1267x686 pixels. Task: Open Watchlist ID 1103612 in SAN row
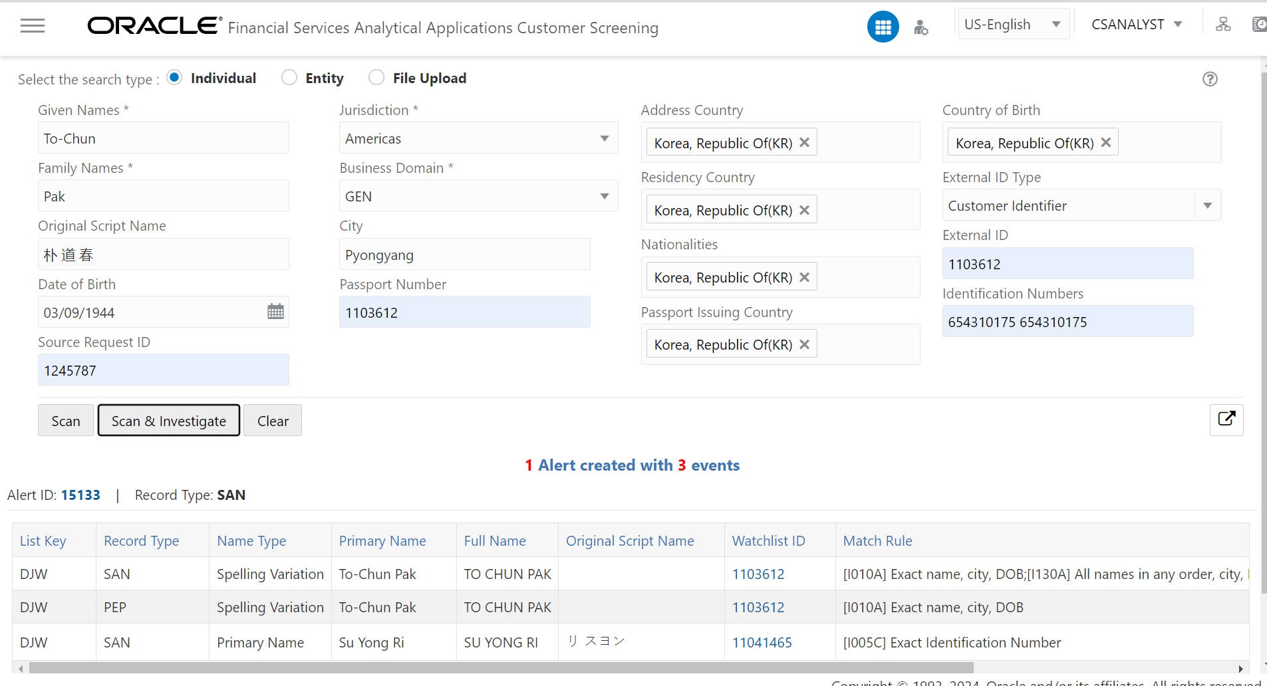point(758,574)
